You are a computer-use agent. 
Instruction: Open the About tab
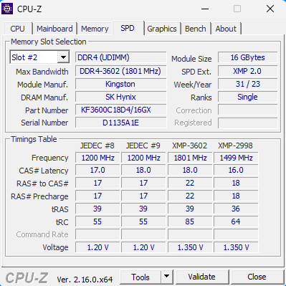pos(226,29)
